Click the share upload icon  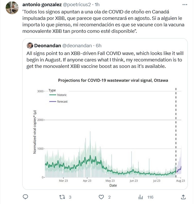[x=183, y=197]
